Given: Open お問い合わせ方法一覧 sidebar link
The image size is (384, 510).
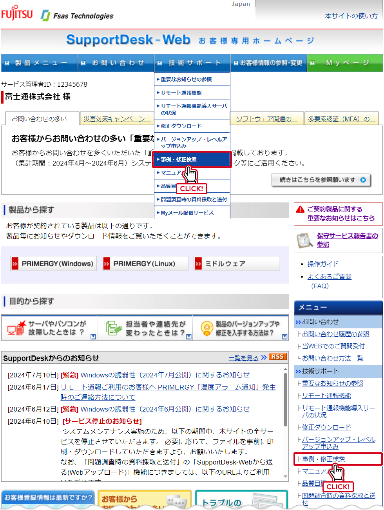Looking at the screenshot, I should click(333, 358).
